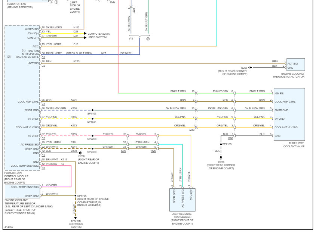316x232 pixels.
Task: Click diagram number 414652
Action: pos(9,227)
